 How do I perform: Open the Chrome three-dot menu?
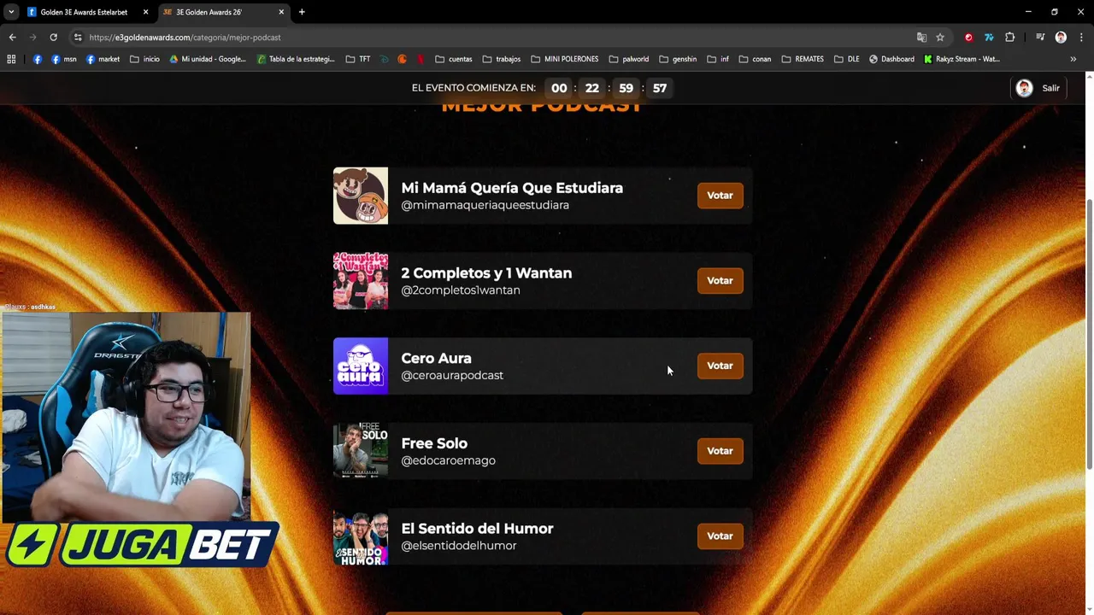coord(1081,38)
